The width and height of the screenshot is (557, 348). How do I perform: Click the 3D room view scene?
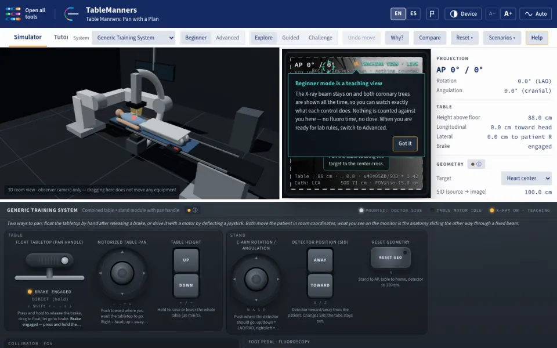coord(140,123)
